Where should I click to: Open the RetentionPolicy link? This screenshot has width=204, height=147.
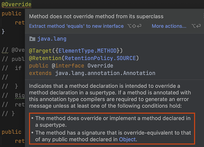(x=89, y=58)
